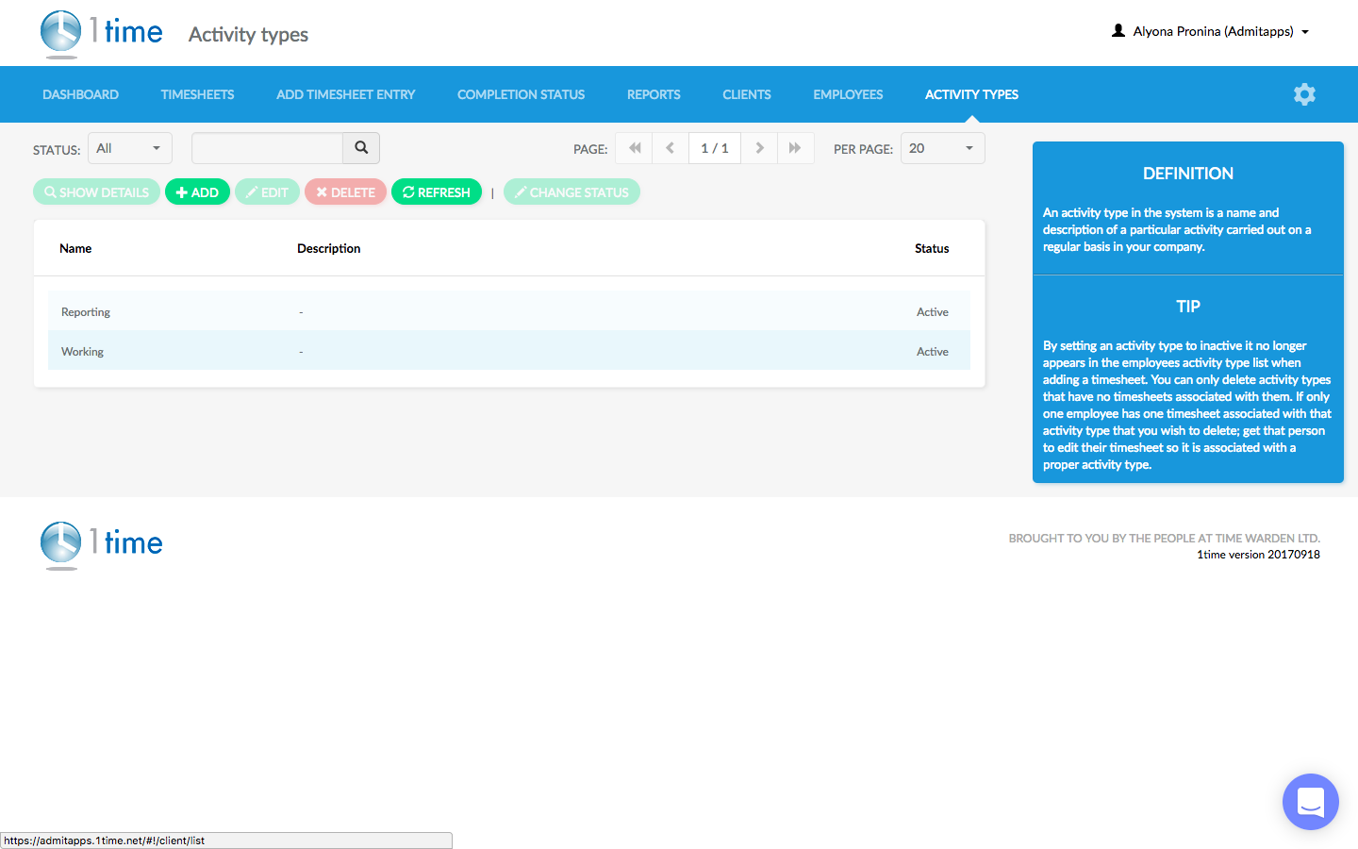The image size is (1358, 849).
Task: Click the 1time logo in header
Action: point(101,33)
